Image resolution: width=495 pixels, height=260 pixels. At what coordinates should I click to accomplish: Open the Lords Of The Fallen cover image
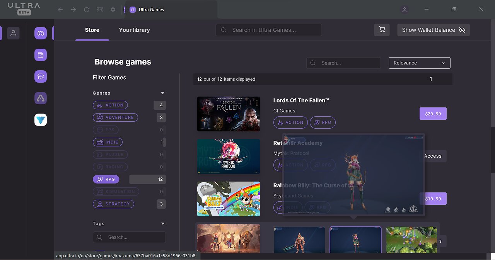(x=229, y=114)
